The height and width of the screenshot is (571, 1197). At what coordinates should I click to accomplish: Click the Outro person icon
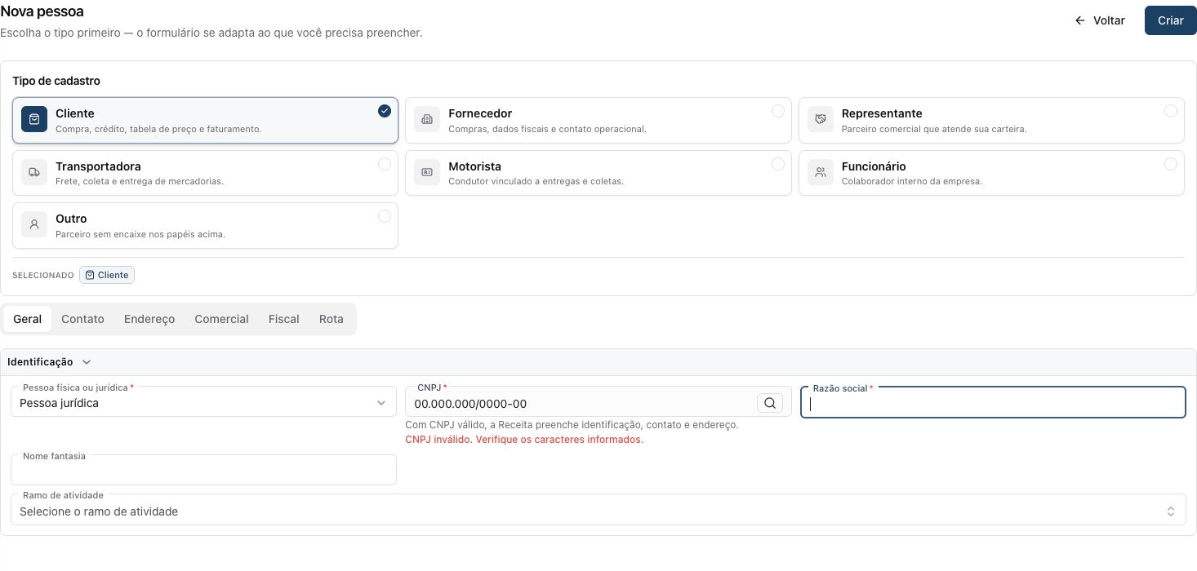point(34,224)
